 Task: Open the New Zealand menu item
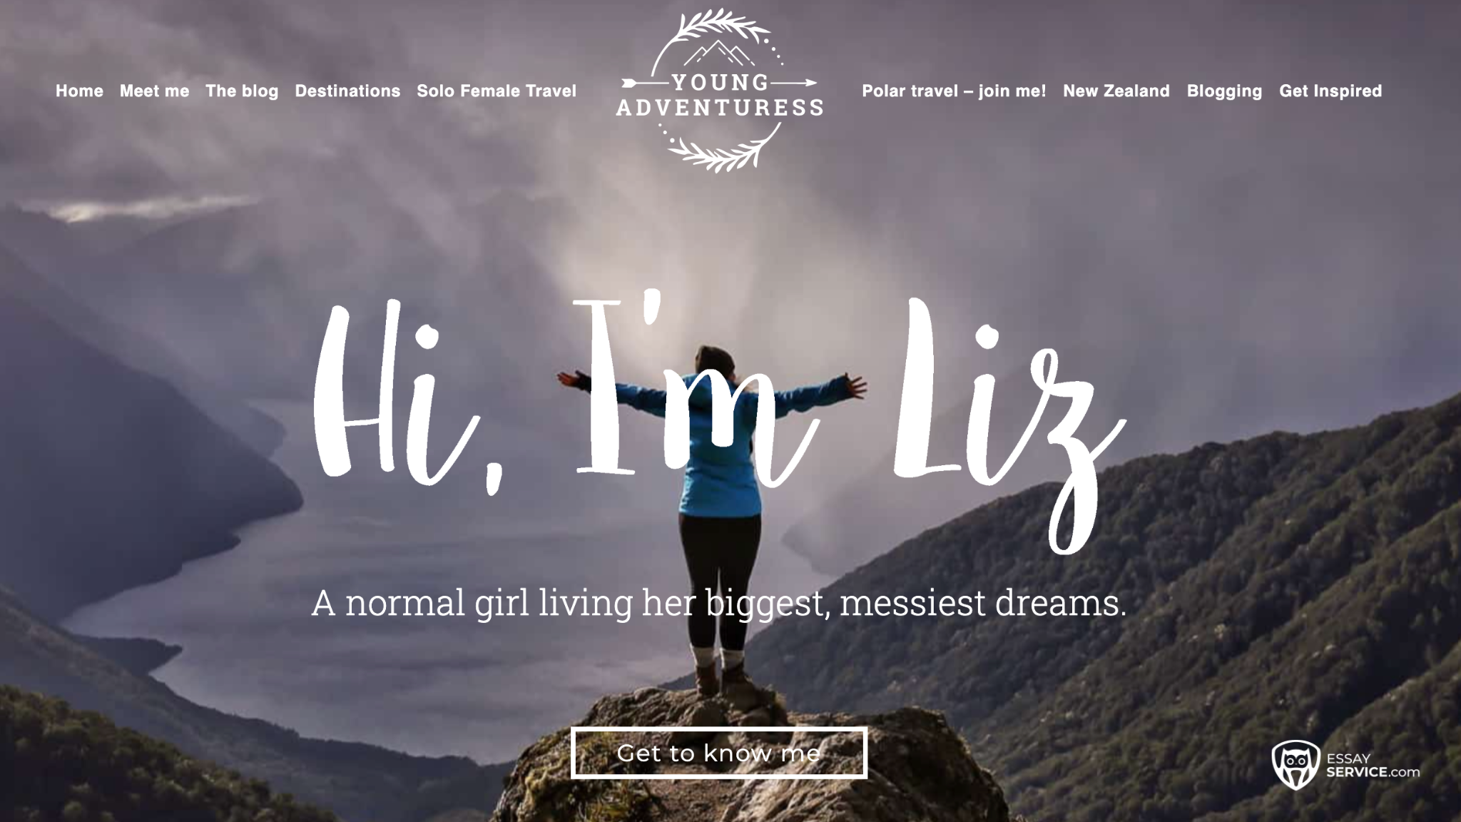[x=1116, y=91]
